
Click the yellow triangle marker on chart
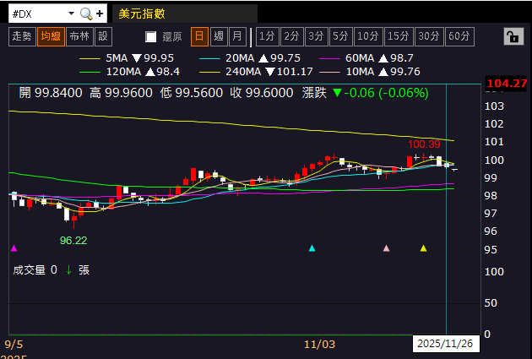point(423,248)
